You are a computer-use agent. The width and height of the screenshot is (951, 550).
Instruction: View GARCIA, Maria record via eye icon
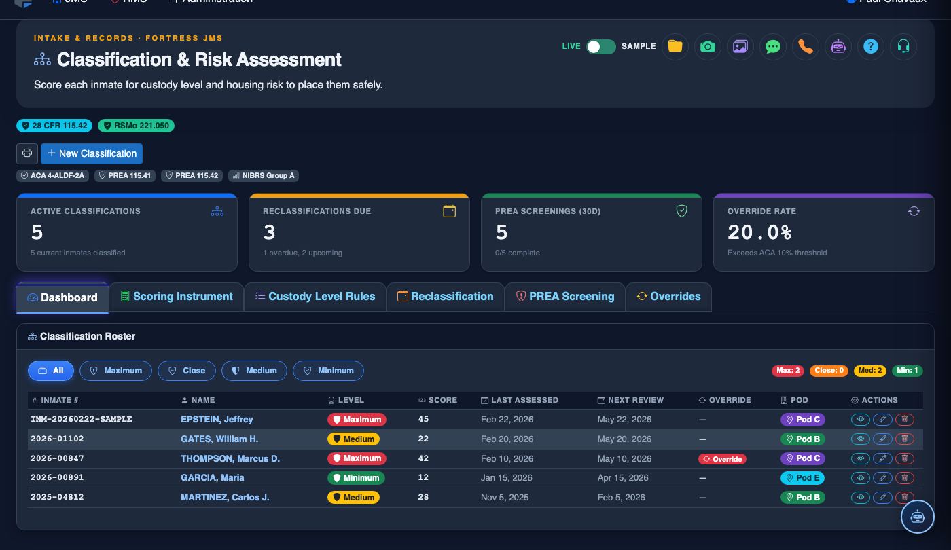pyautogui.click(x=861, y=478)
